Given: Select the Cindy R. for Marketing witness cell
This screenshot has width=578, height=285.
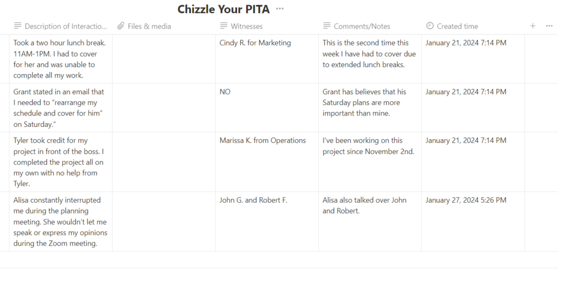Looking at the screenshot, I should 255,43.
